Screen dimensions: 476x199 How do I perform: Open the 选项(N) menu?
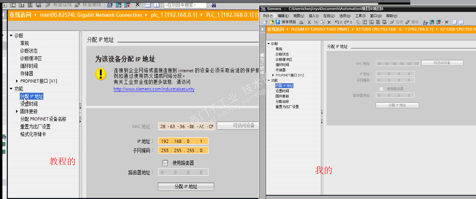point(345,16)
